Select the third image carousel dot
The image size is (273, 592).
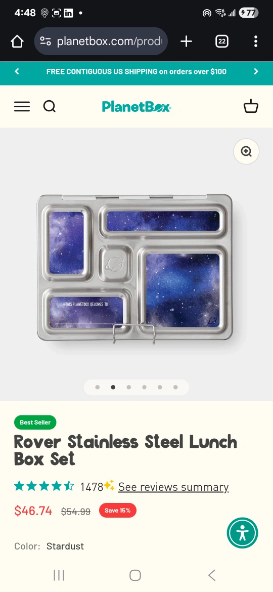tap(128, 387)
